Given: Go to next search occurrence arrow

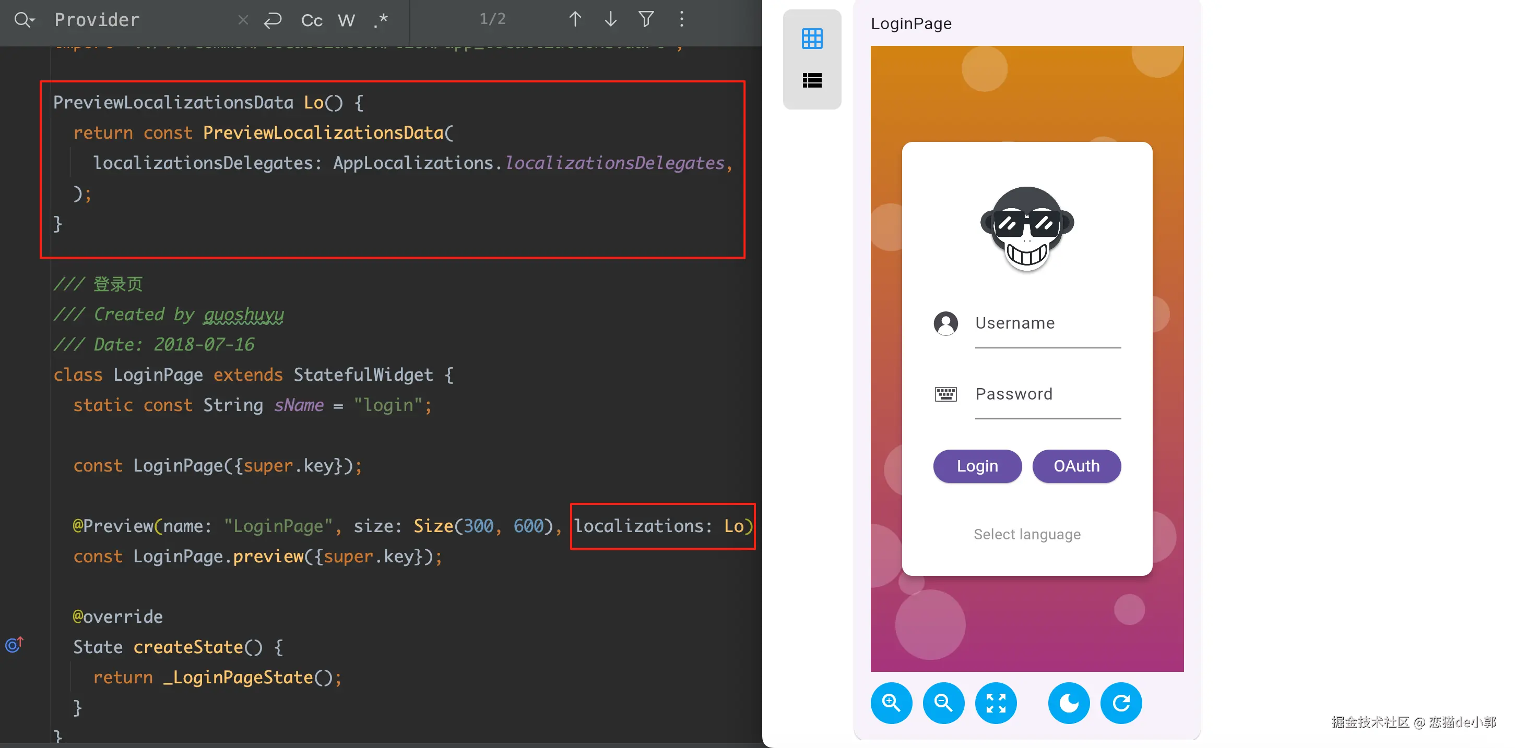Looking at the screenshot, I should tap(610, 19).
